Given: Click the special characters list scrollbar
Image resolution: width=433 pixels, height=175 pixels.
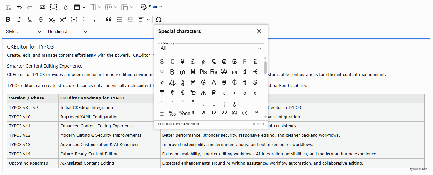Looking at the screenshot, I should pos(266,67).
